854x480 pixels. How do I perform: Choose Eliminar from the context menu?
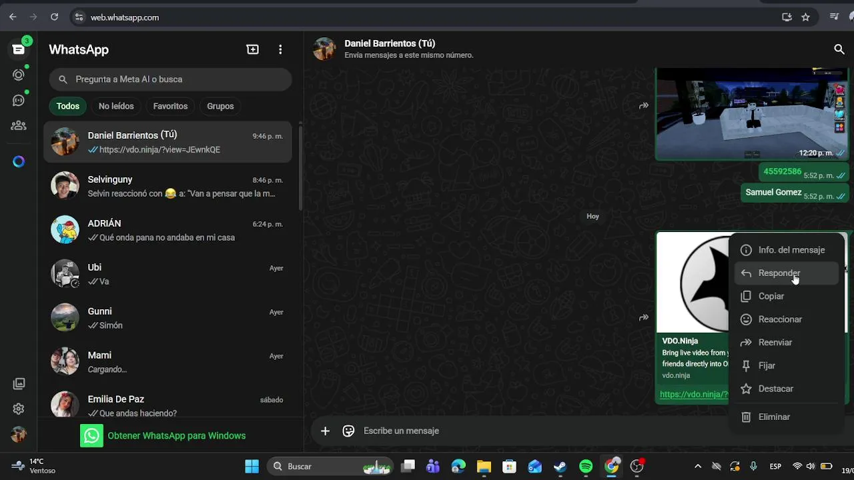(787, 417)
